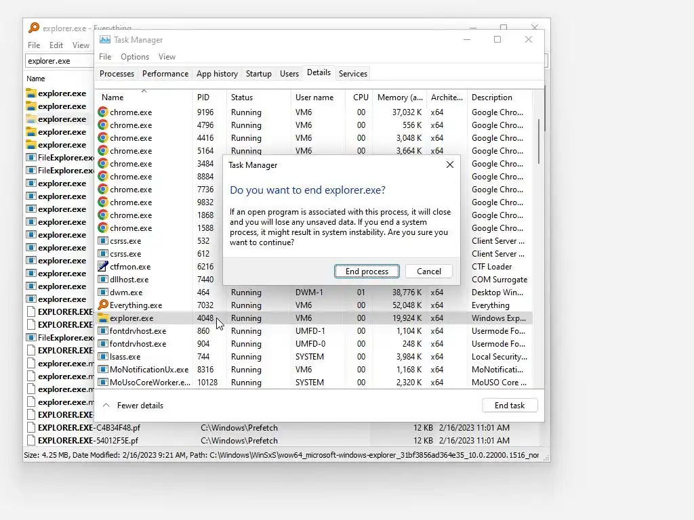
Task: Click PID 10128 cell
Action: 207,382
